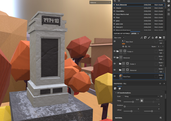The width and height of the screenshot is (171, 121).
Task: Select the Layers tab
Action: pos(134,34)
